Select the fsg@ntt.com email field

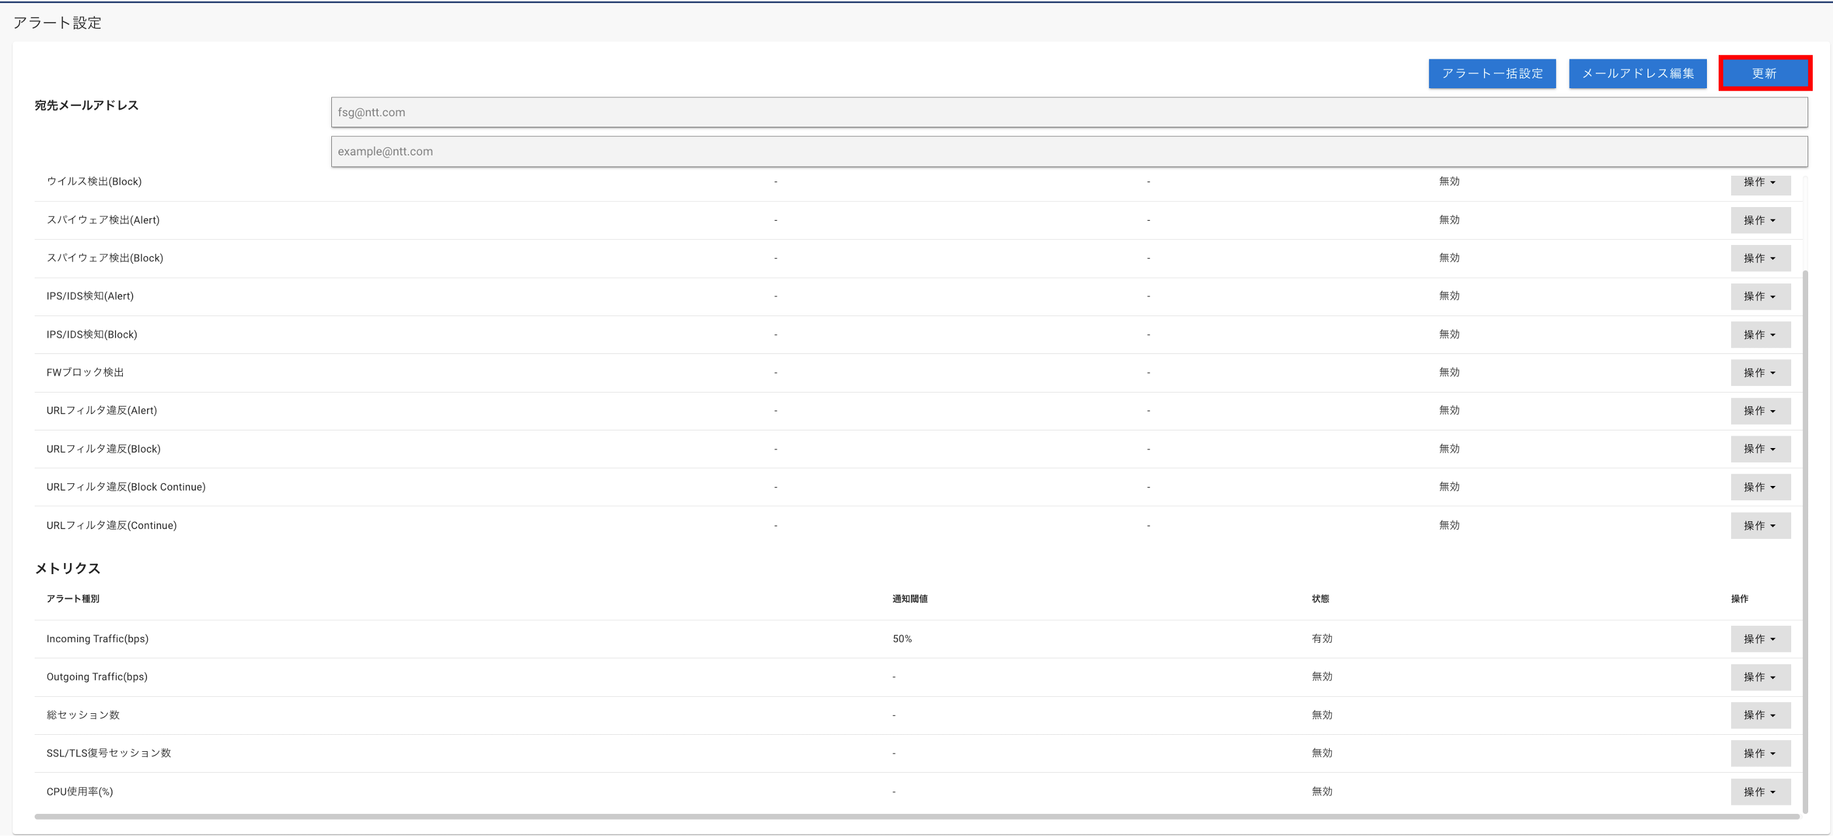coord(1069,112)
